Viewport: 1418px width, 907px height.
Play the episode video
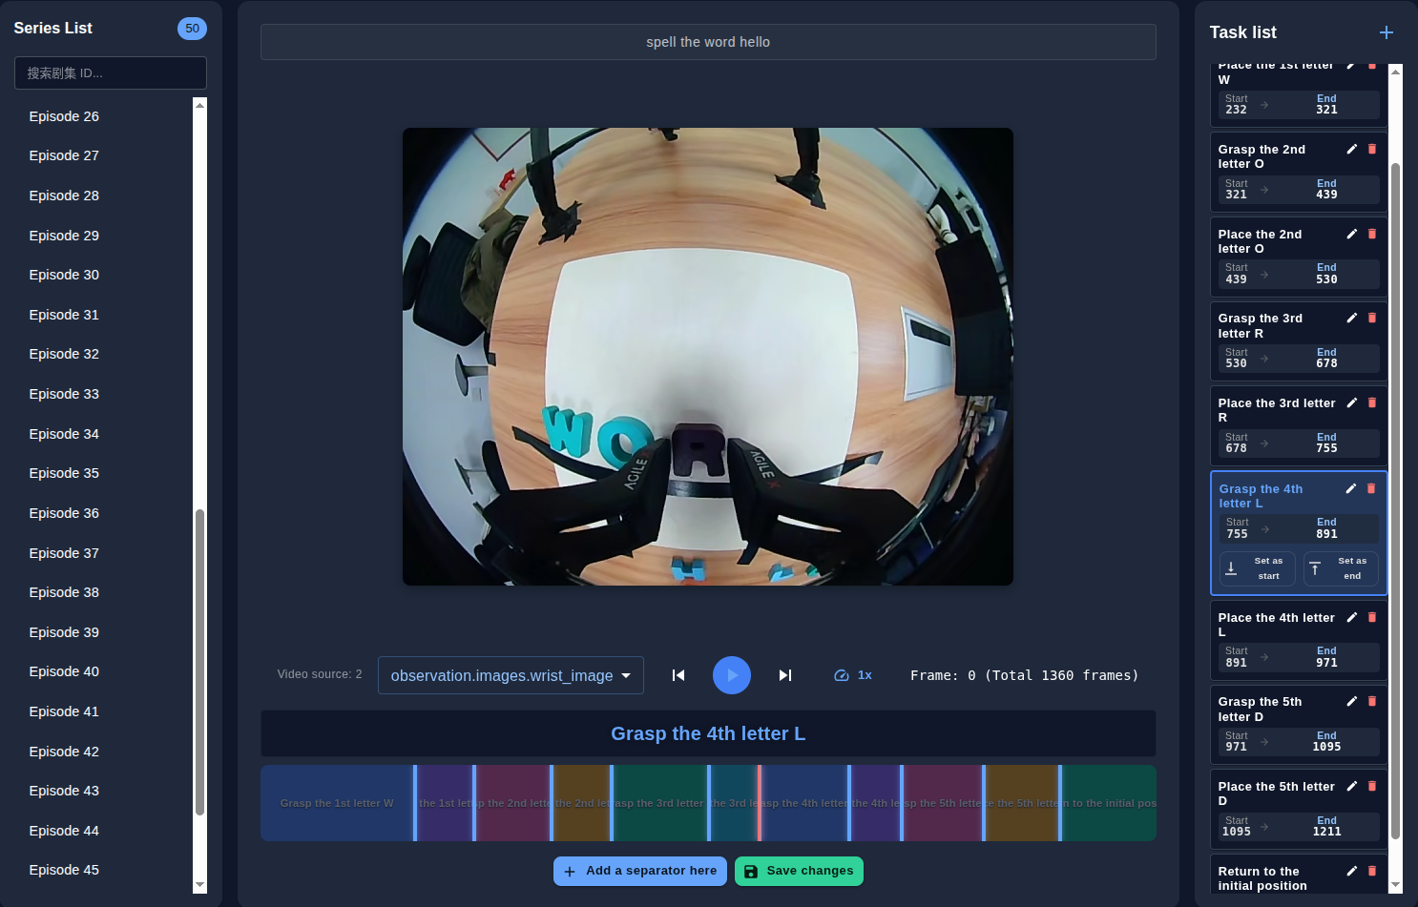pos(732,675)
